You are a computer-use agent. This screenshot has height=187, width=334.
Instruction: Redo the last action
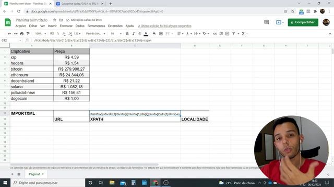coord(16,34)
